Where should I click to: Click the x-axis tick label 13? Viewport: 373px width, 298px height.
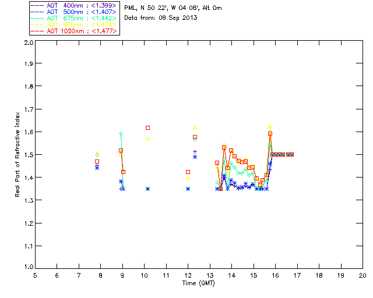click(210, 275)
